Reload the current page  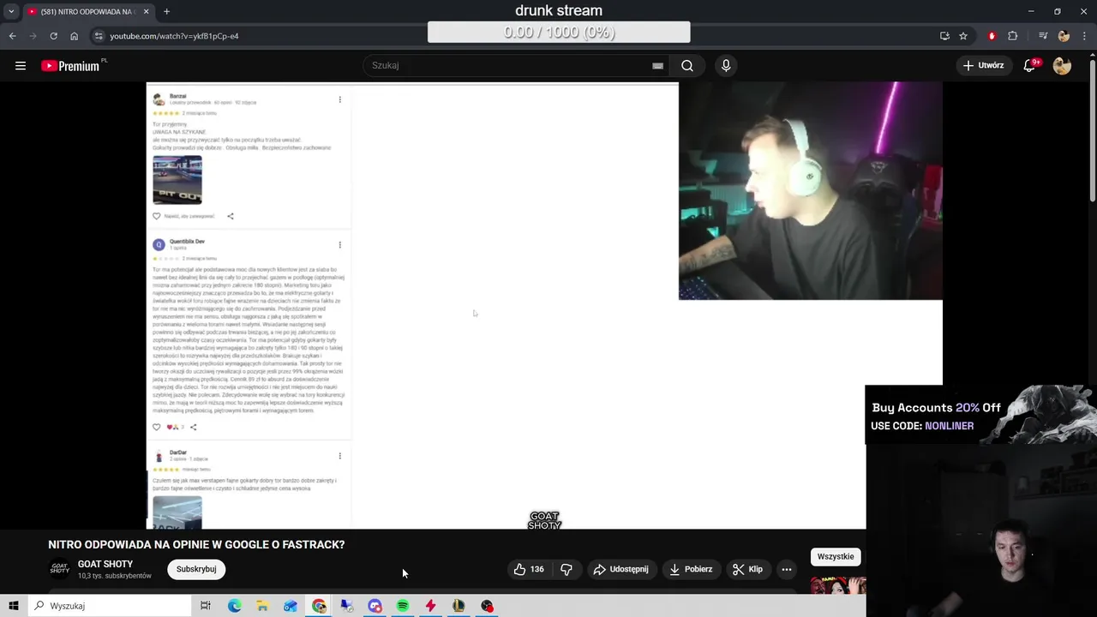pos(53,36)
